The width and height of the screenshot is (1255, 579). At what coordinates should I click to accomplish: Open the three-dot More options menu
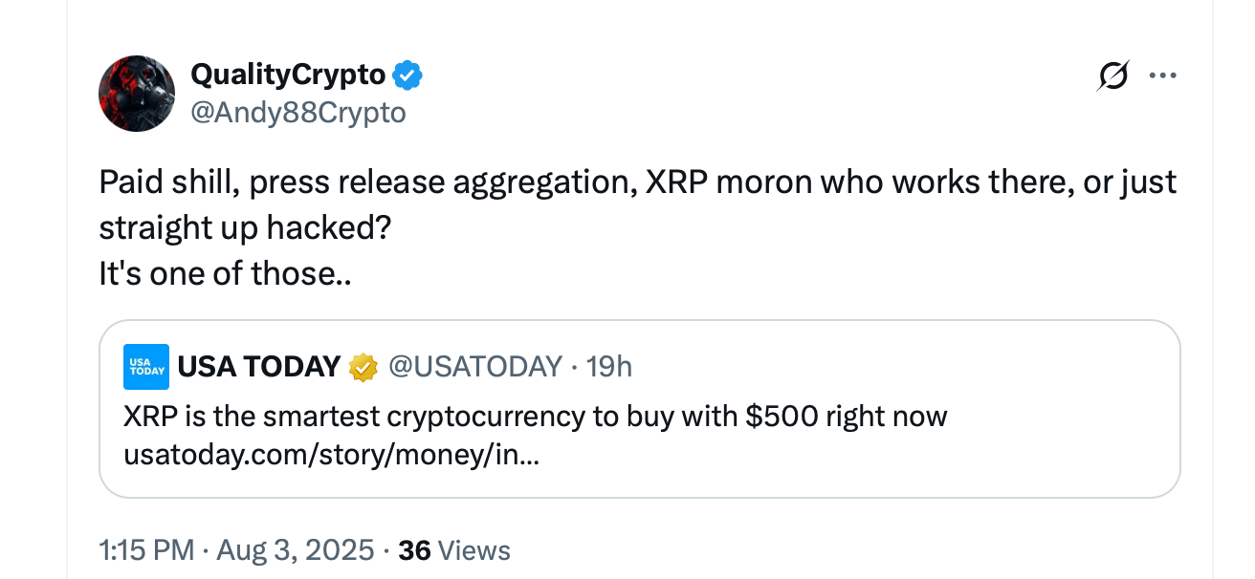tap(1162, 75)
